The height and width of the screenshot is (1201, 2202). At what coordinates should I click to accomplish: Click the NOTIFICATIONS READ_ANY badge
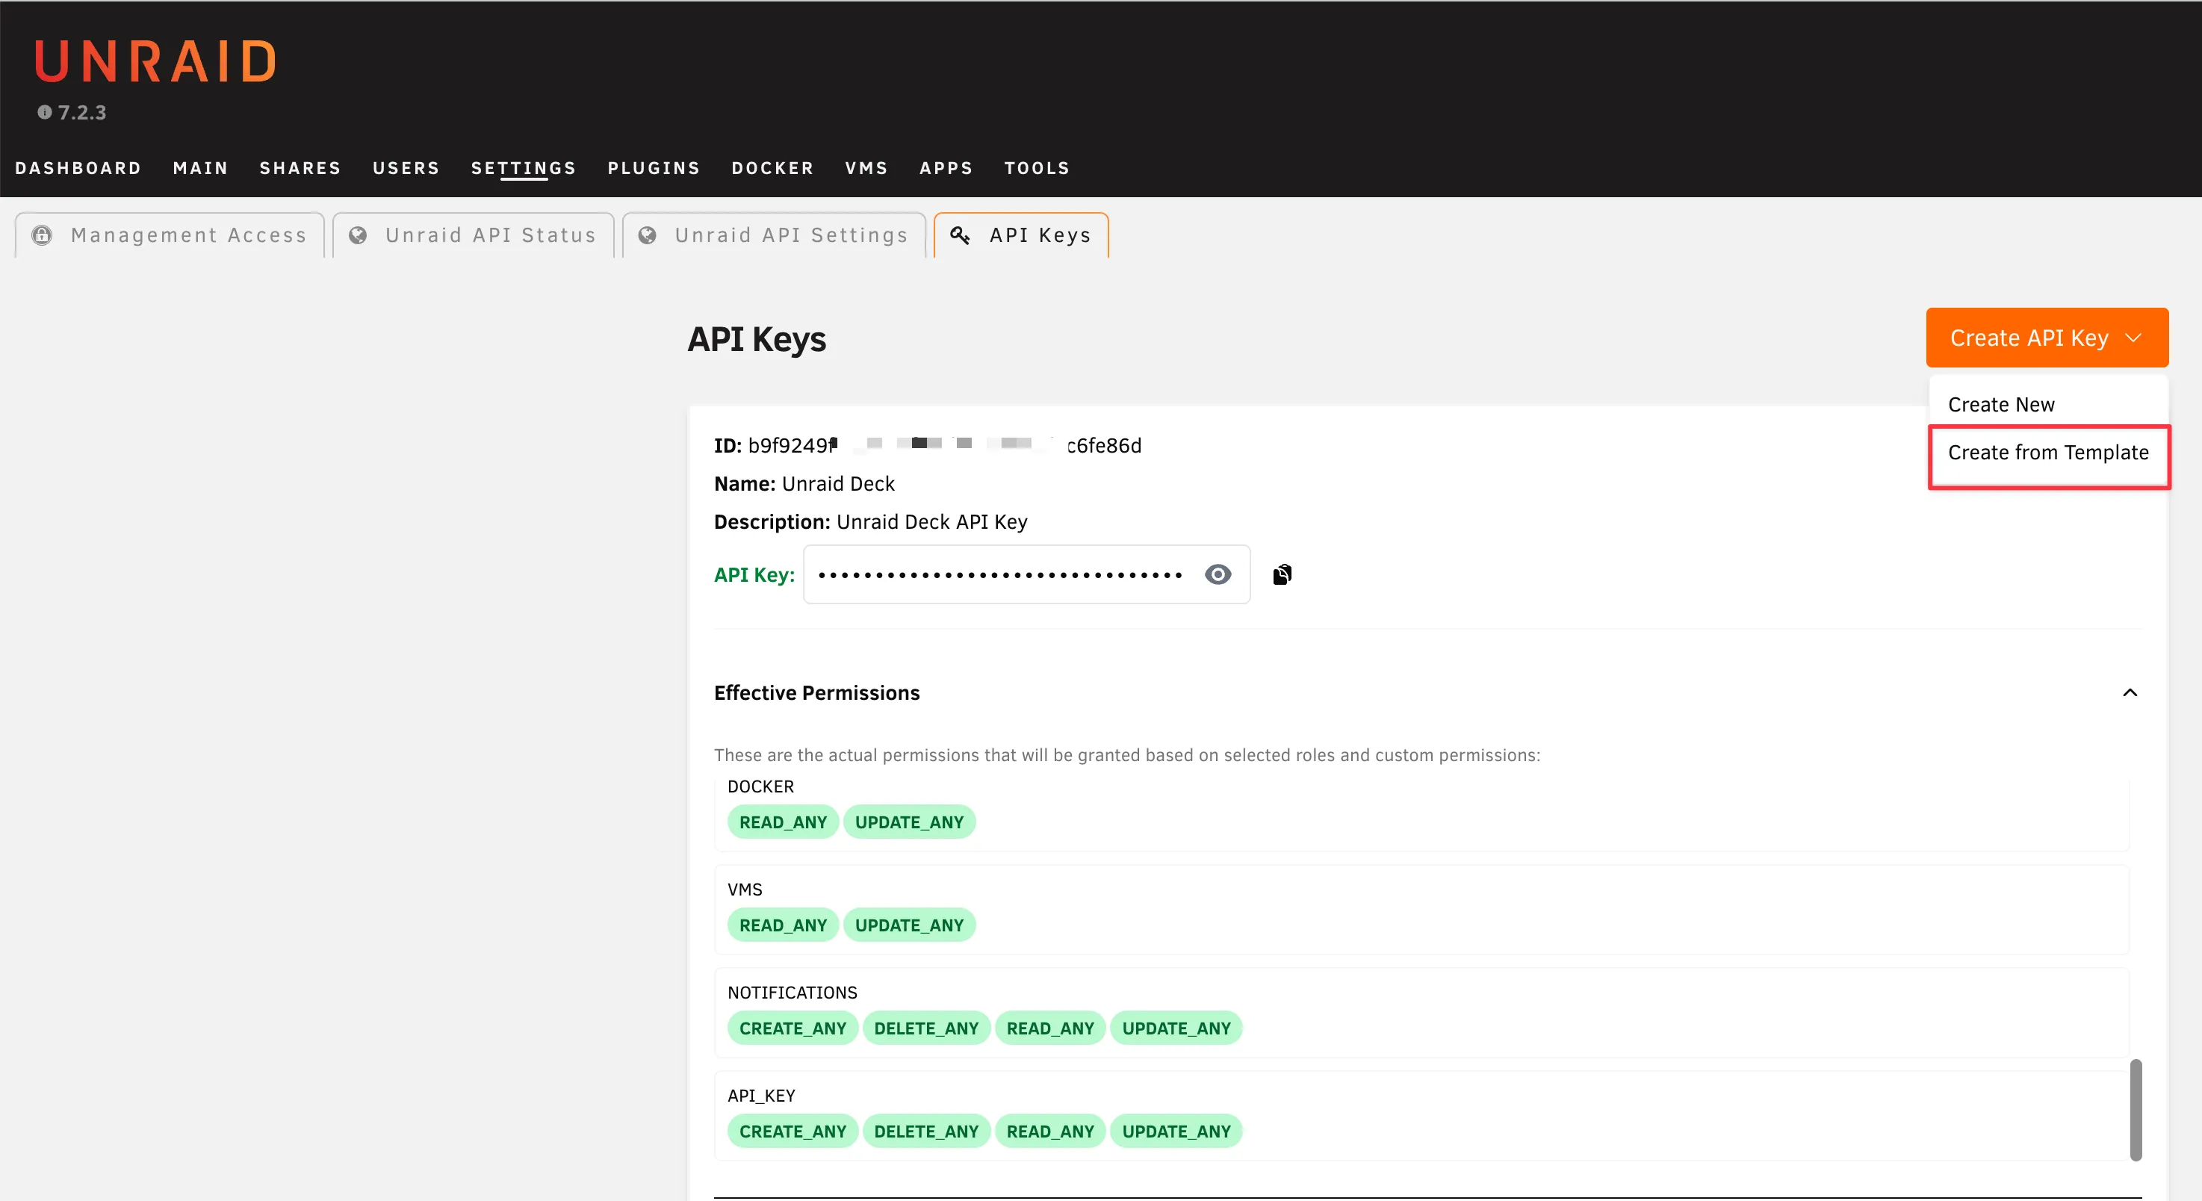(1049, 1028)
